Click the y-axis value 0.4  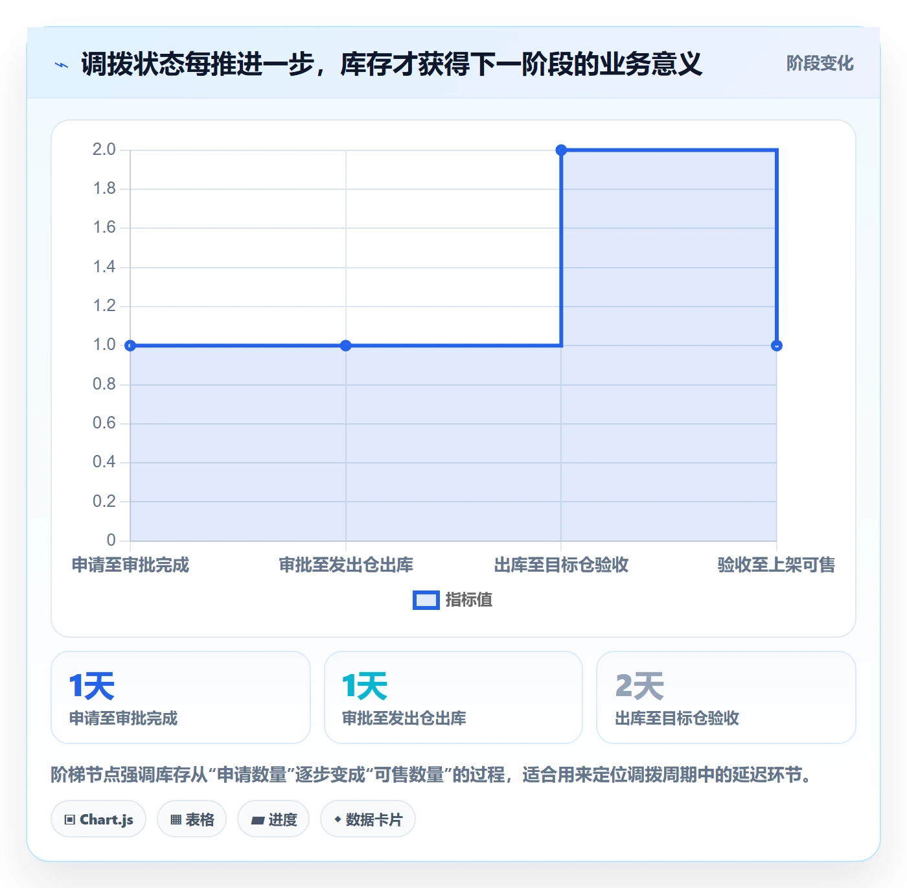click(x=104, y=462)
